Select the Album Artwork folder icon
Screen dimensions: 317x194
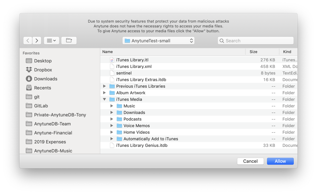112,93
